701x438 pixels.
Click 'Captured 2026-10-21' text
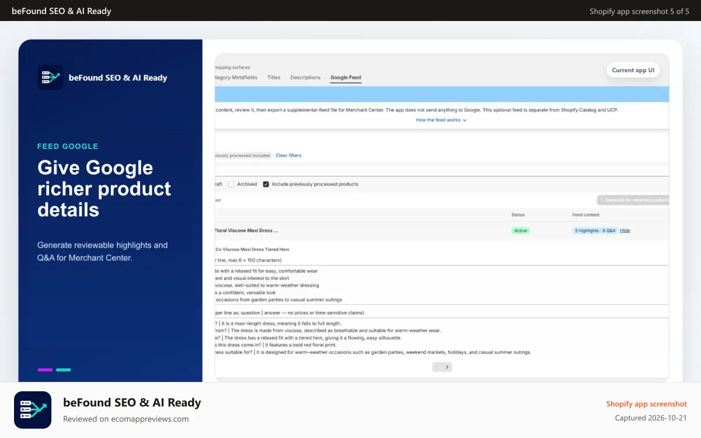[x=651, y=418]
